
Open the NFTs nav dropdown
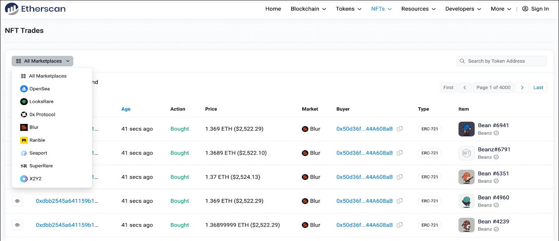(381, 9)
